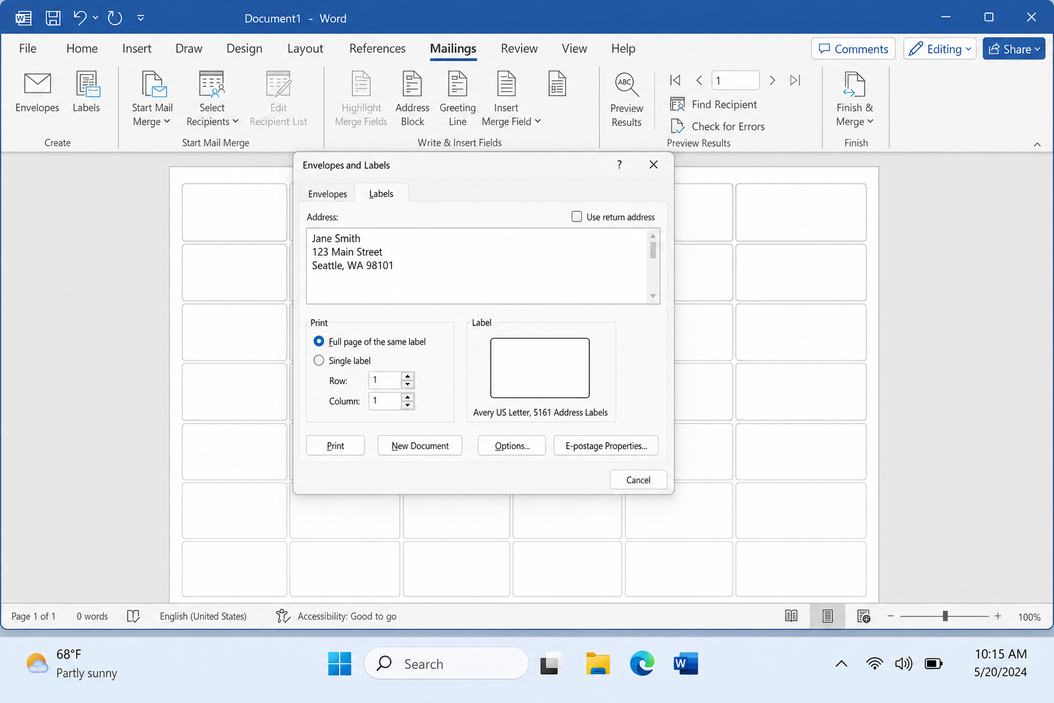Click spelling and proofing status icon

click(x=133, y=616)
